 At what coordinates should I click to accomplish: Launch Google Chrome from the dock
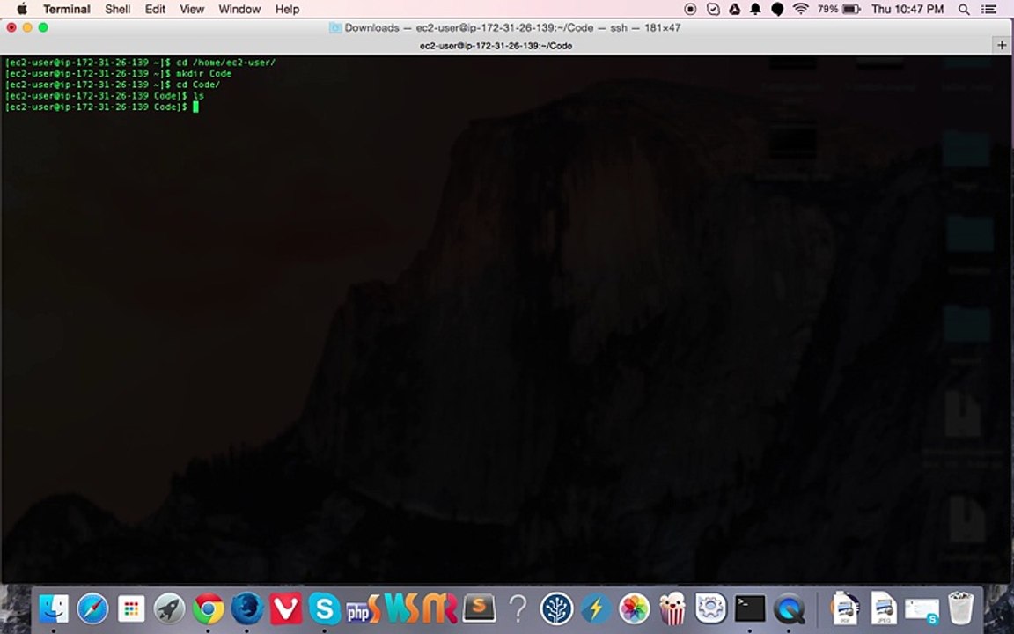209,608
